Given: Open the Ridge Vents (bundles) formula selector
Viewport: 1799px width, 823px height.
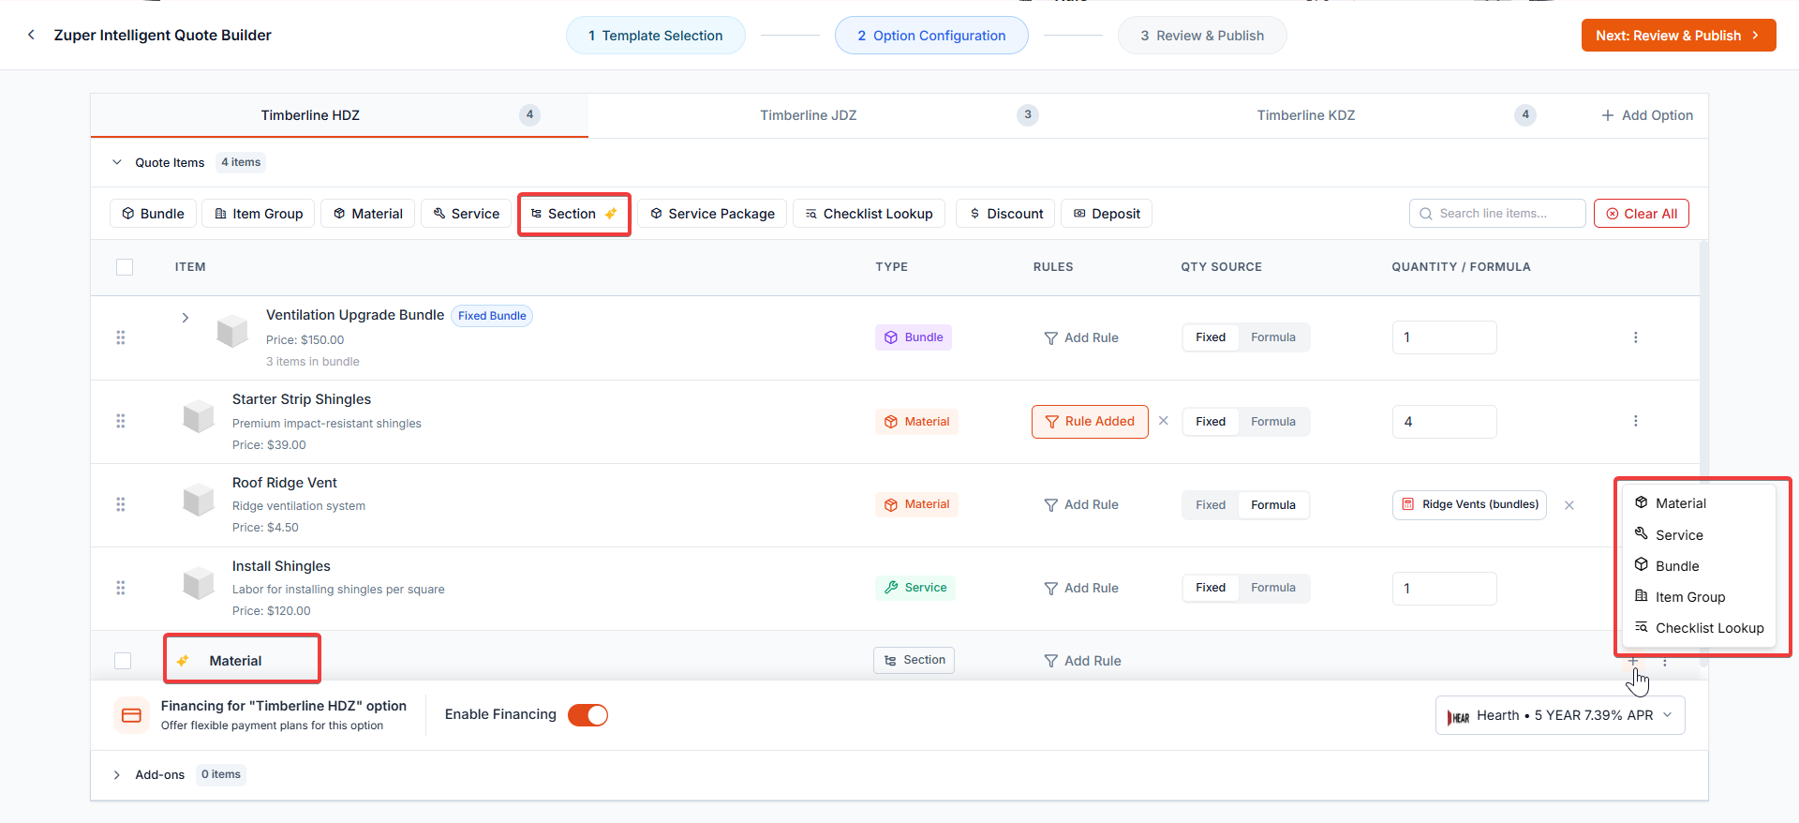Looking at the screenshot, I should pyautogui.click(x=1469, y=504).
